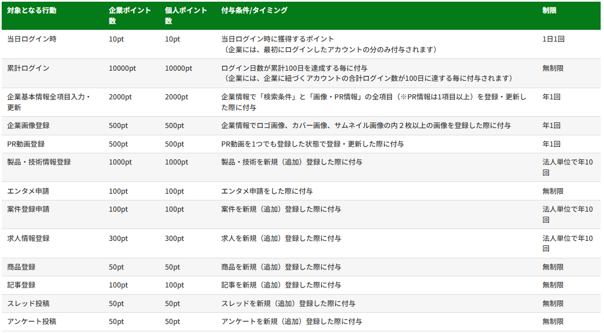Click the 企業基本情報全項目入力・更新 row label

click(49, 102)
